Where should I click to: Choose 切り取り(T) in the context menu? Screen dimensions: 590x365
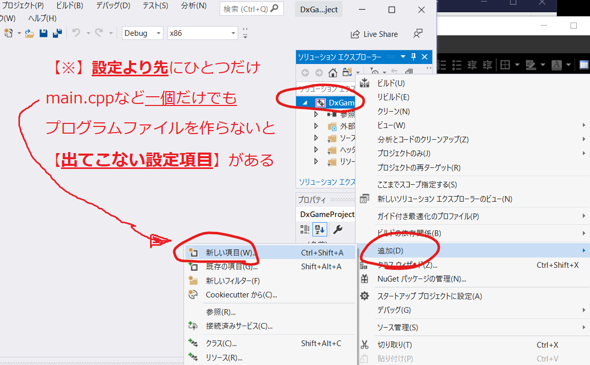pos(473,345)
